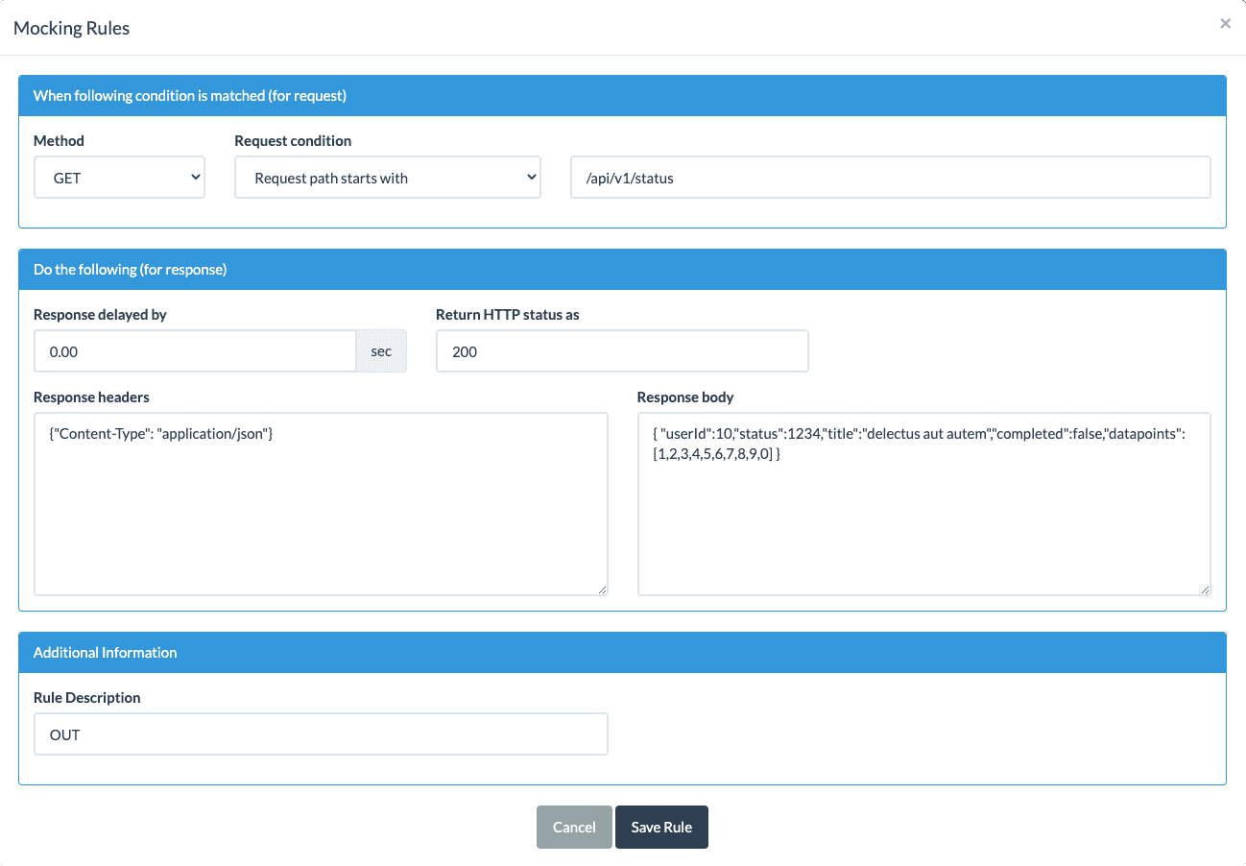The width and height of the screenshot is (1246, 866).
Task: Focus the Rule Description input
Action: click(321, 734)
